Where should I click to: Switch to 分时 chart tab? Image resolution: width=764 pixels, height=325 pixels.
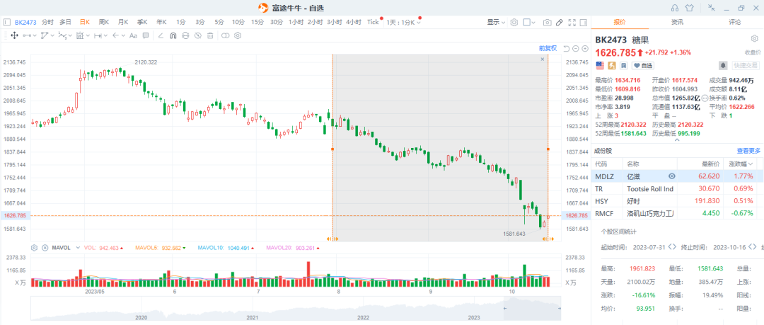coord(48,22)
